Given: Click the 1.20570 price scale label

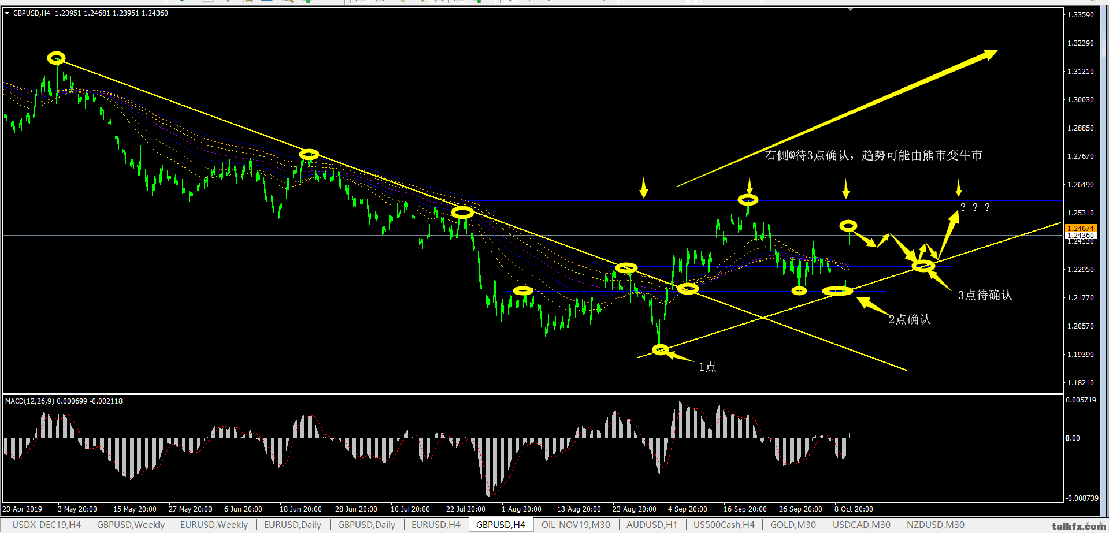Looking at the screenshot, I should coord(1080,326).
